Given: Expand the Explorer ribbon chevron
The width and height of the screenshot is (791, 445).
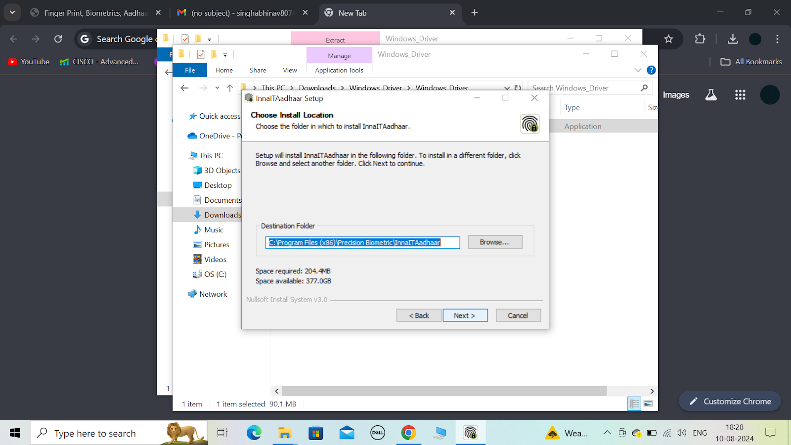Looking at the screenshot, I should coord(638,70).
